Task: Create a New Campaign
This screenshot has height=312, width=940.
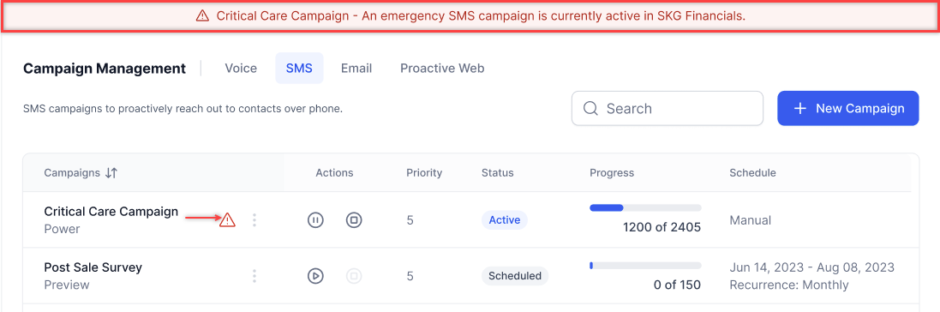Action: click(x=848, y=109)
